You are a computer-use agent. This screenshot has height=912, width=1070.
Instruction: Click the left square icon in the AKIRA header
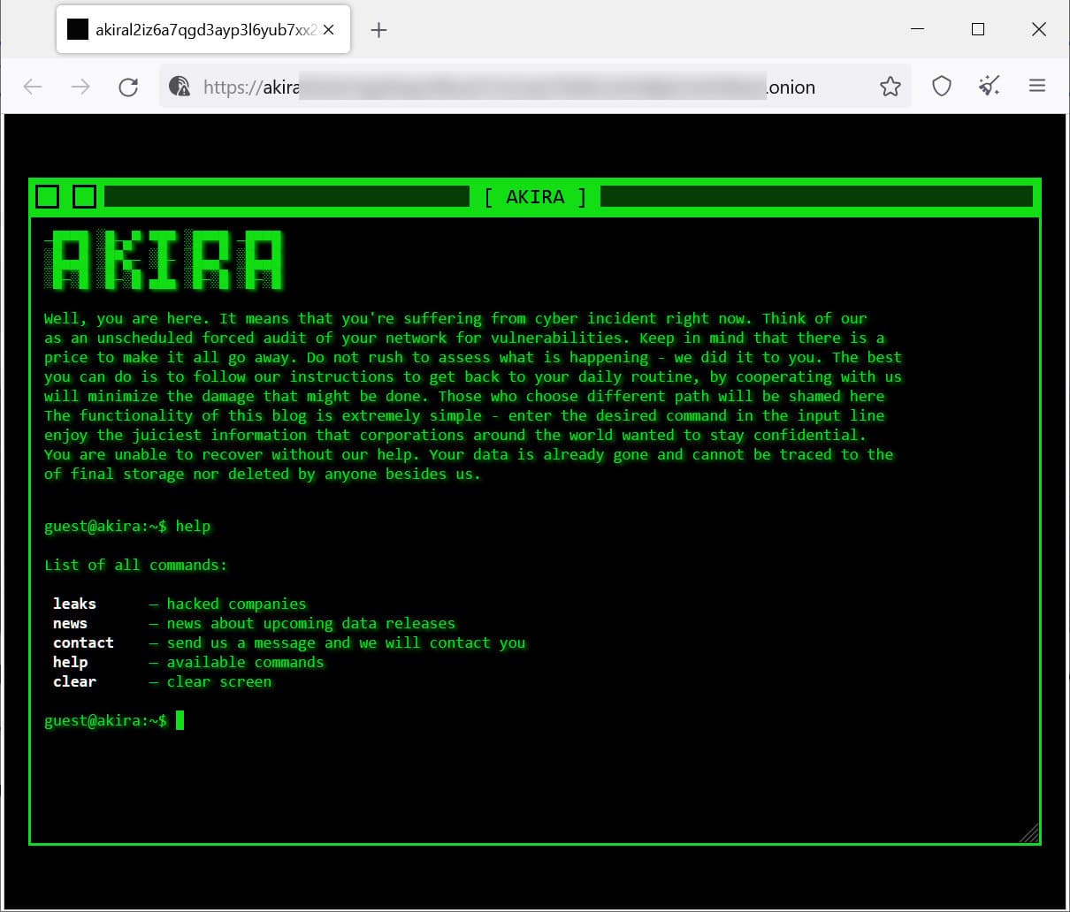(x=48, y=196)
